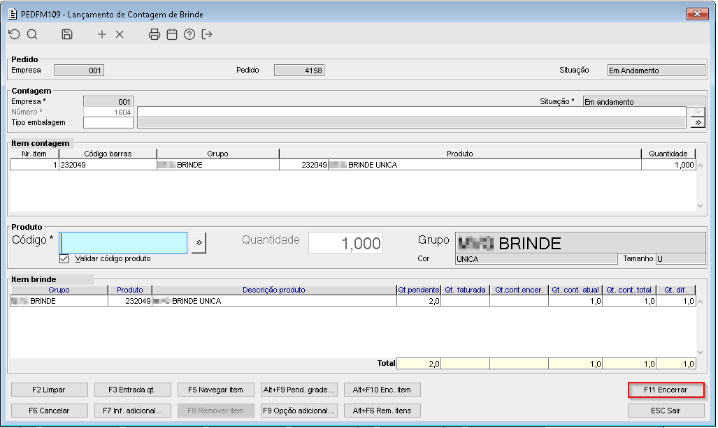Toggle Validar código produto checkbox
Viewport: 718px width, 428px height.
coord(64,259)
